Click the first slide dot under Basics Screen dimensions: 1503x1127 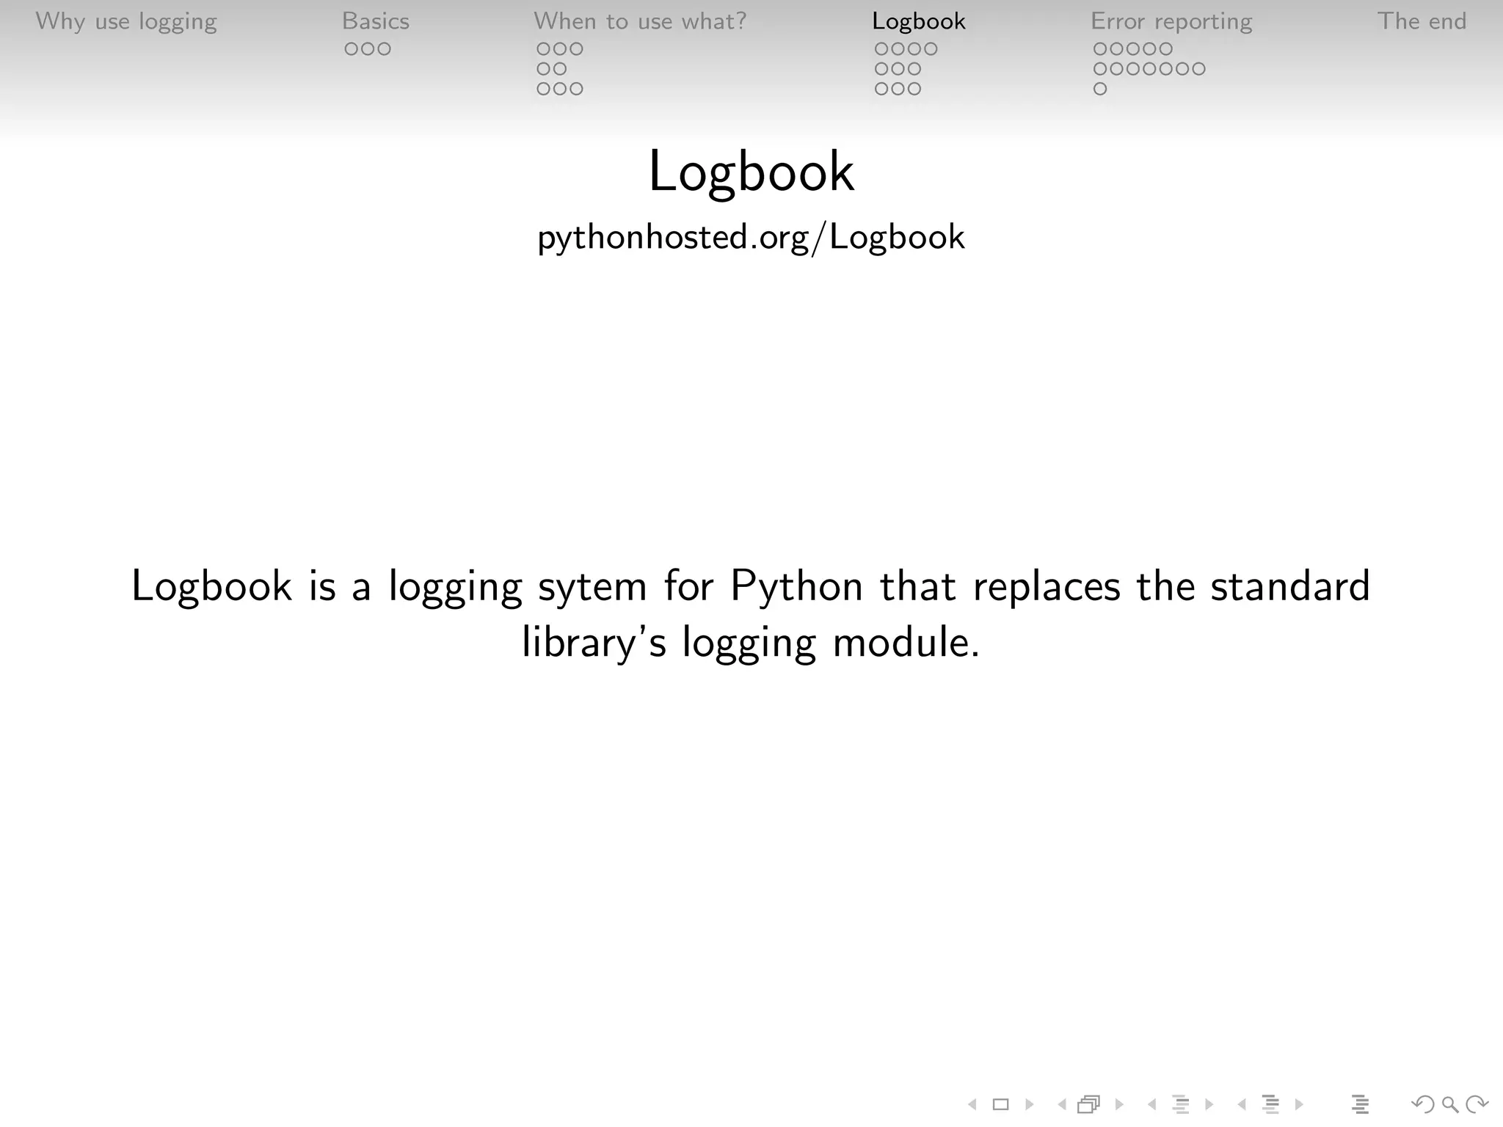(x=352, y=49)
